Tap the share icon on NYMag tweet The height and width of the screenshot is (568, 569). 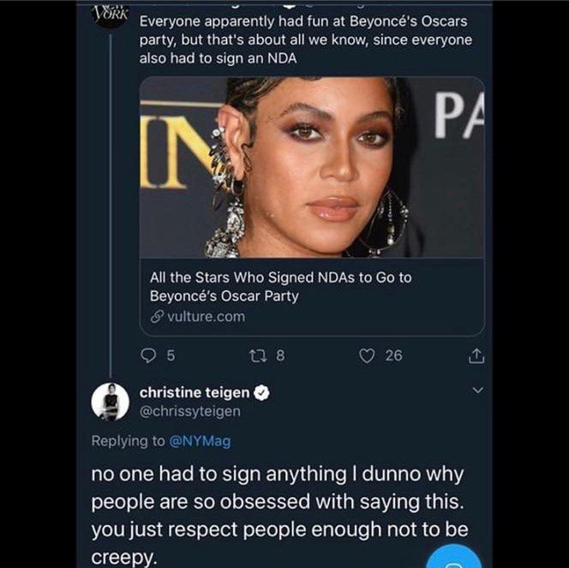477,356
